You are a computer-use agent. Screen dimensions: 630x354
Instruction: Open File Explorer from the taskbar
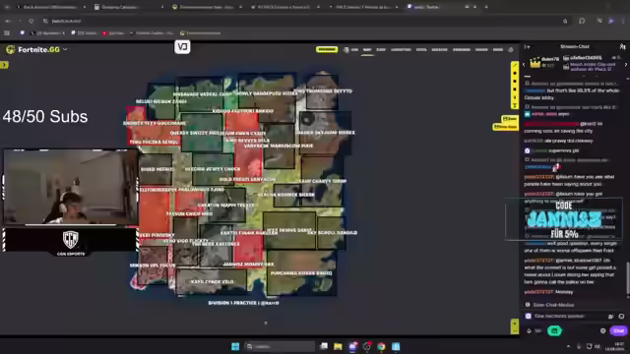(338, 346)
